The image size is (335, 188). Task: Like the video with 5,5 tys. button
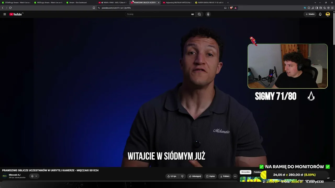point(172,176)
